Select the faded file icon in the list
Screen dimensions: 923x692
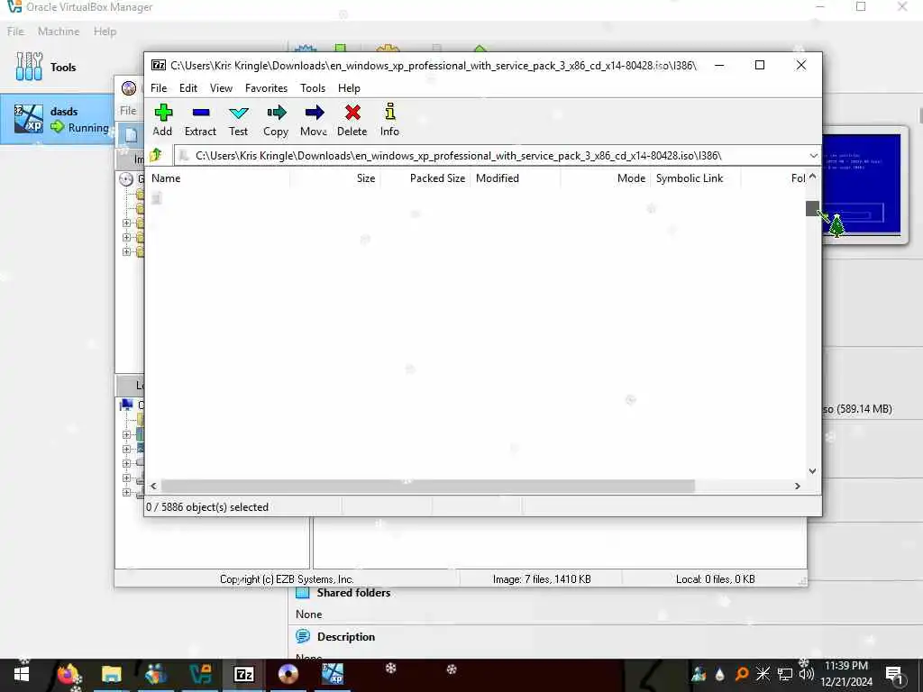point(157,198)
